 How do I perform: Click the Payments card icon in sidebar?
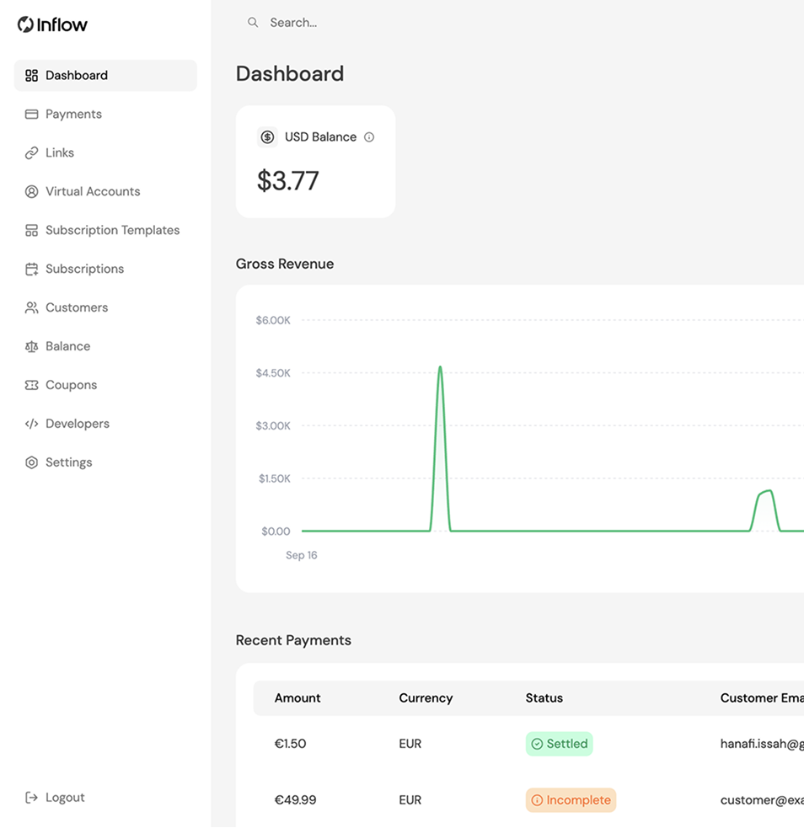(32, 114)
